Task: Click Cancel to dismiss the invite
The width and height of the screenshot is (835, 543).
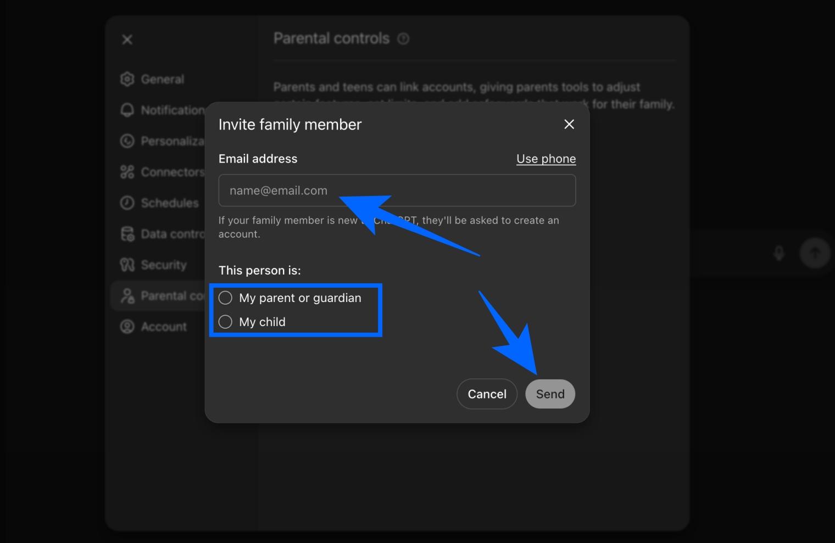Action: pos(486,394)
